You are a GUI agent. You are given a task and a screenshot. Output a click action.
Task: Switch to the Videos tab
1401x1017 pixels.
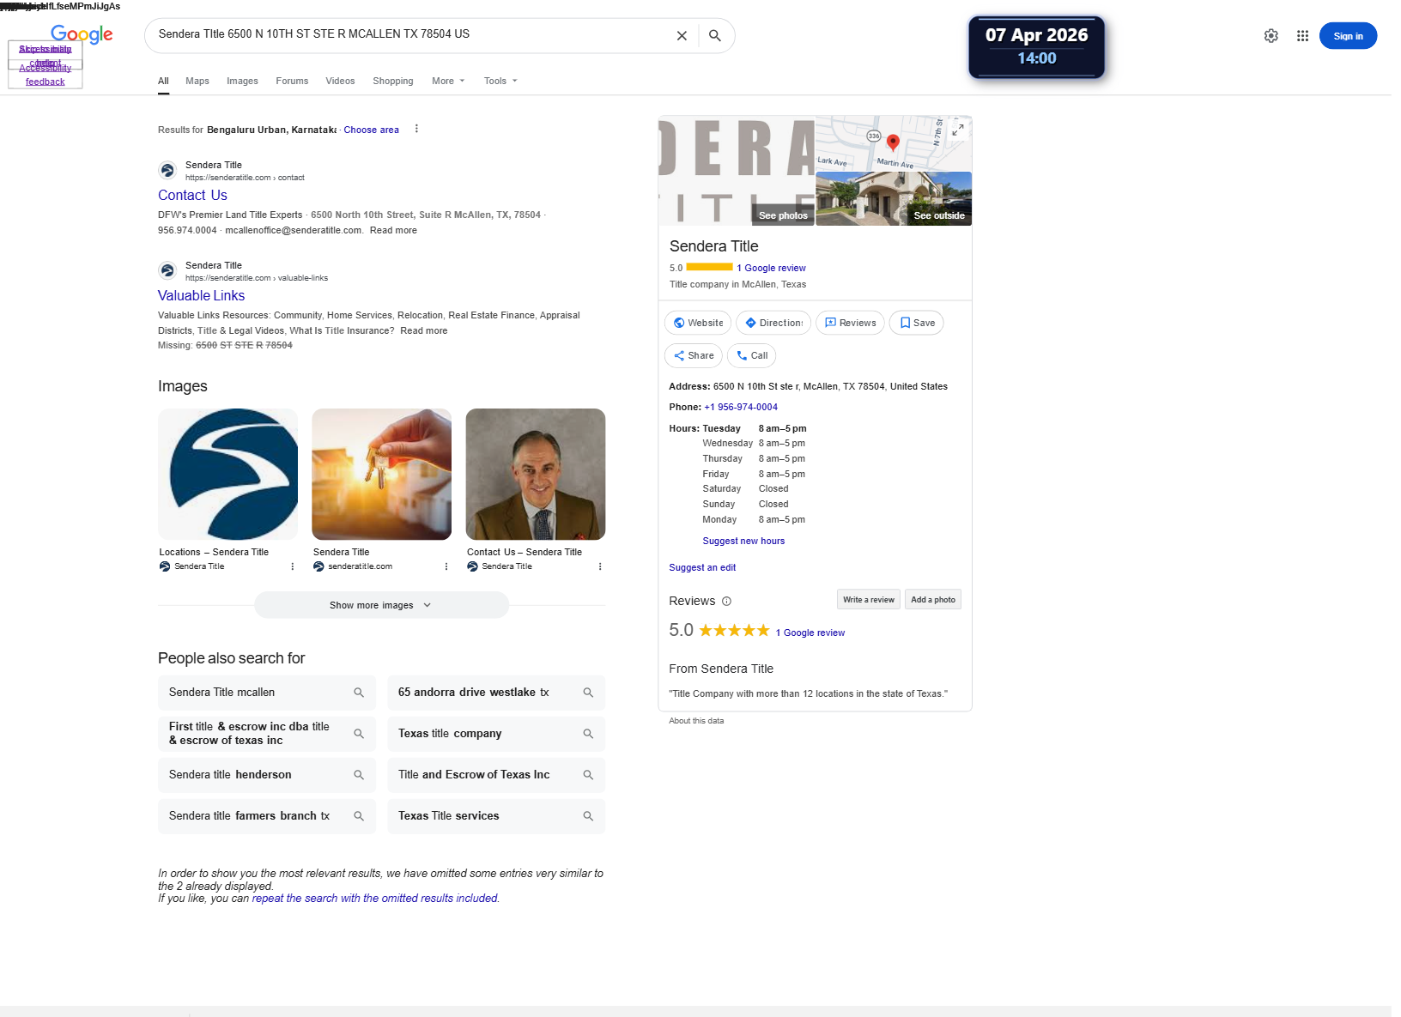[340, 81]
